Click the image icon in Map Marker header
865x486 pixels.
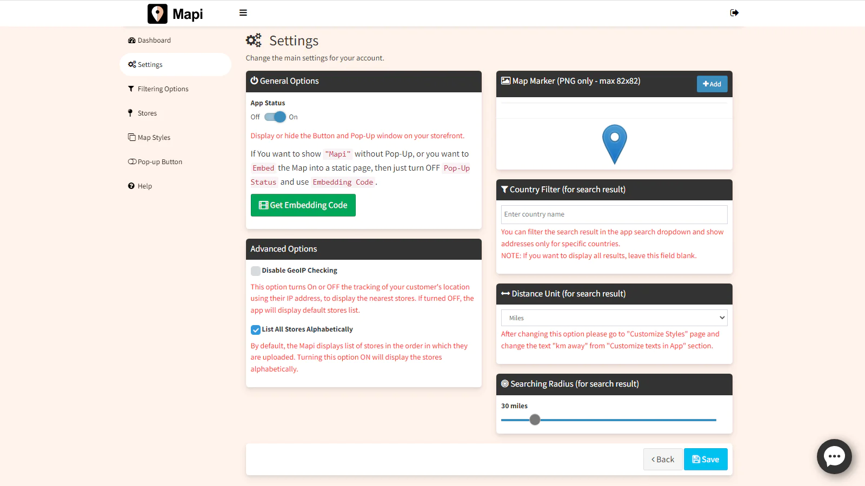click(x=505, y=81)
